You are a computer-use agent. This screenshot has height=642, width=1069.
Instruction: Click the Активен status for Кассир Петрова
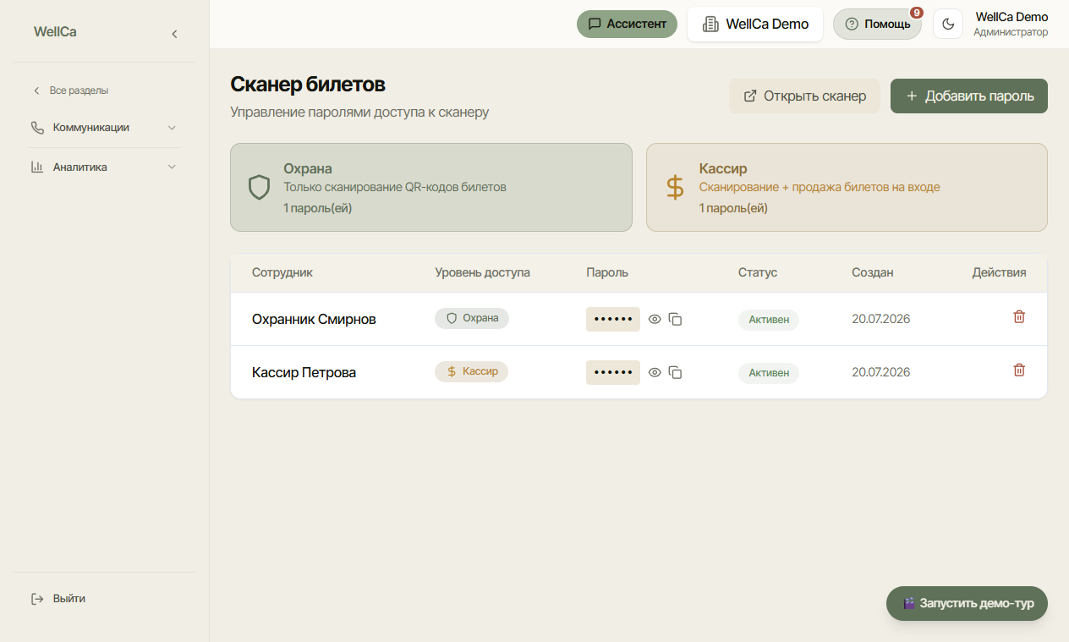[769, 373]
